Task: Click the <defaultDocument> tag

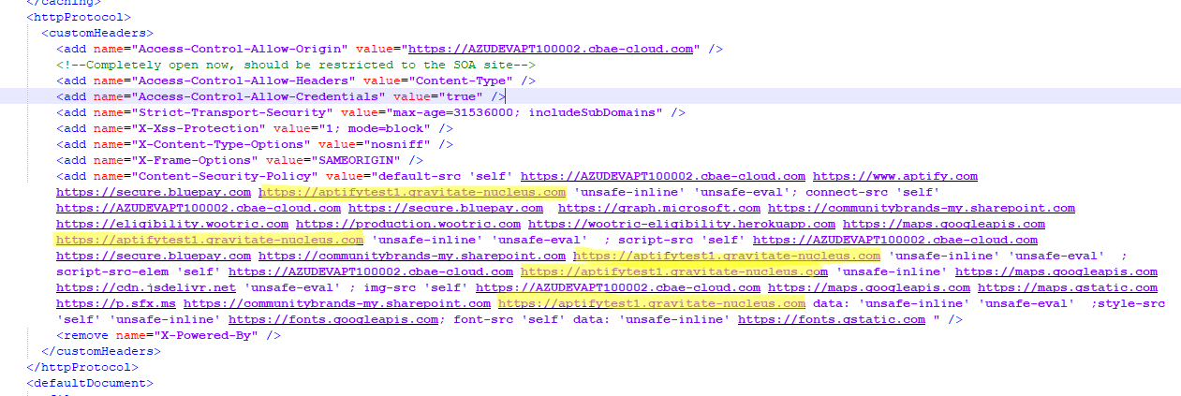Action: tap(90, 382)
